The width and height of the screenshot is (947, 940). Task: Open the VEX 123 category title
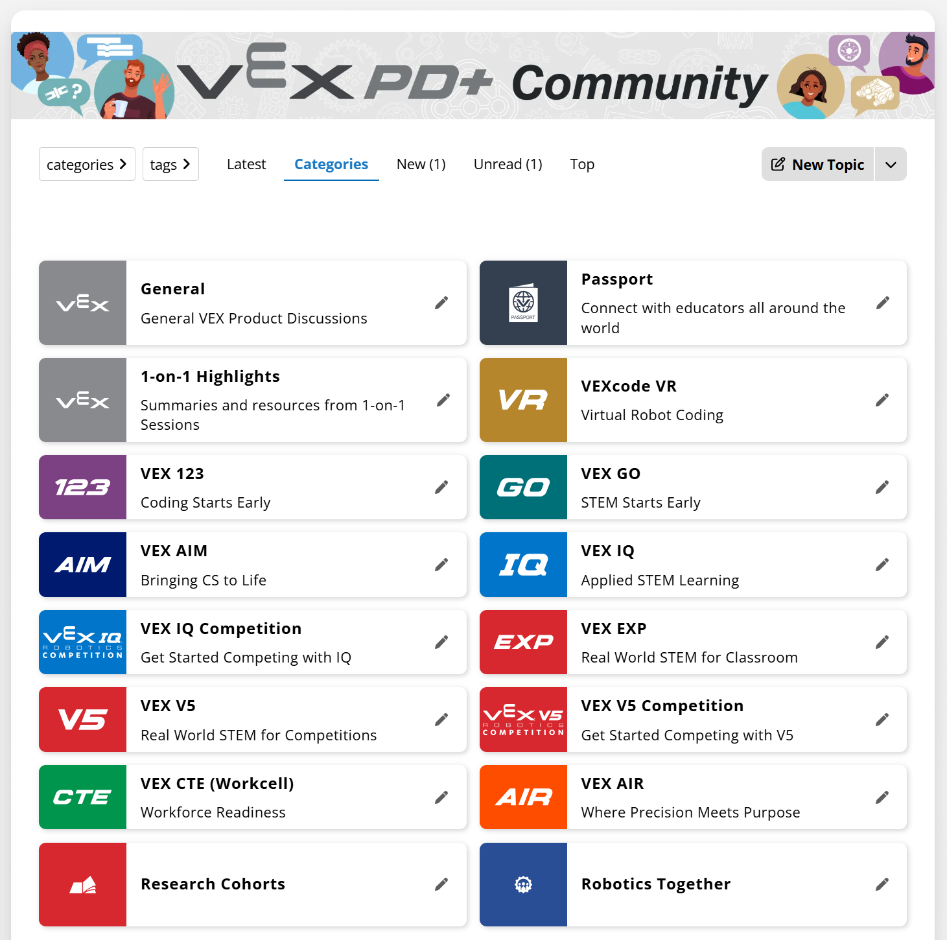(x=172, y=473)
